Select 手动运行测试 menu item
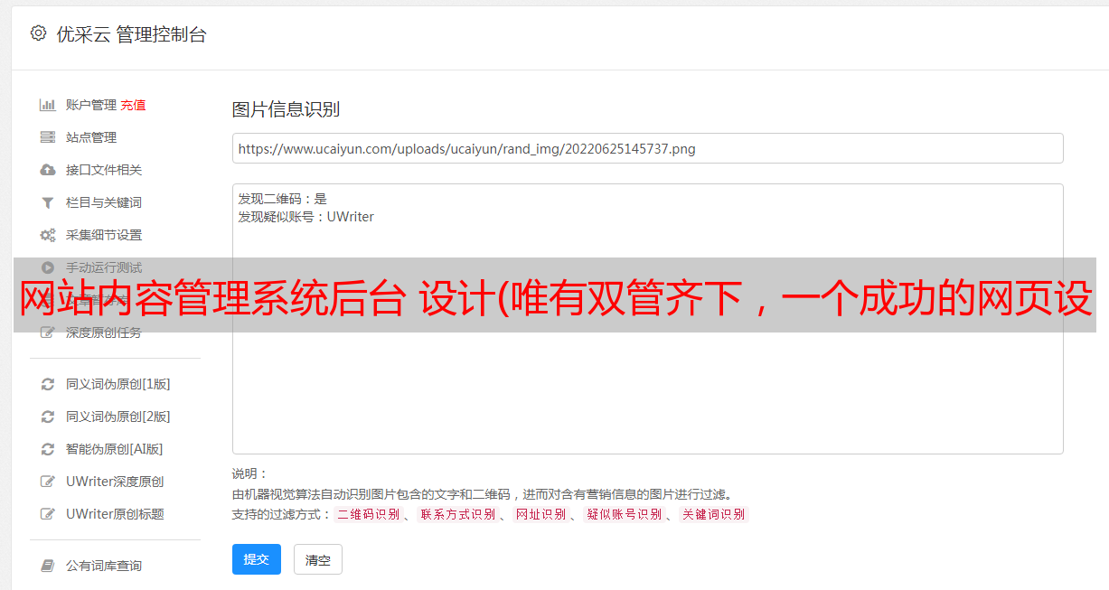 (104, 267)
